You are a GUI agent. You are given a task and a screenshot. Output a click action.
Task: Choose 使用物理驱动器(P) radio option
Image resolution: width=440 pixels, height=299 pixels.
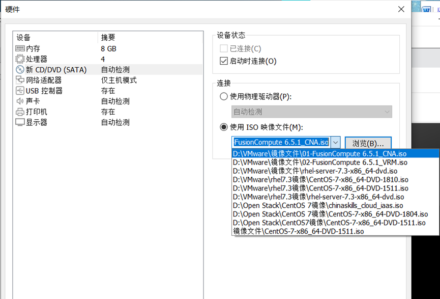[223, 97]
